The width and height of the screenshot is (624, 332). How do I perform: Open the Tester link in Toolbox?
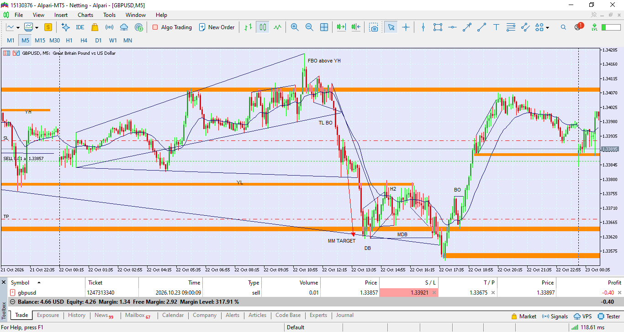click(609, 316)
